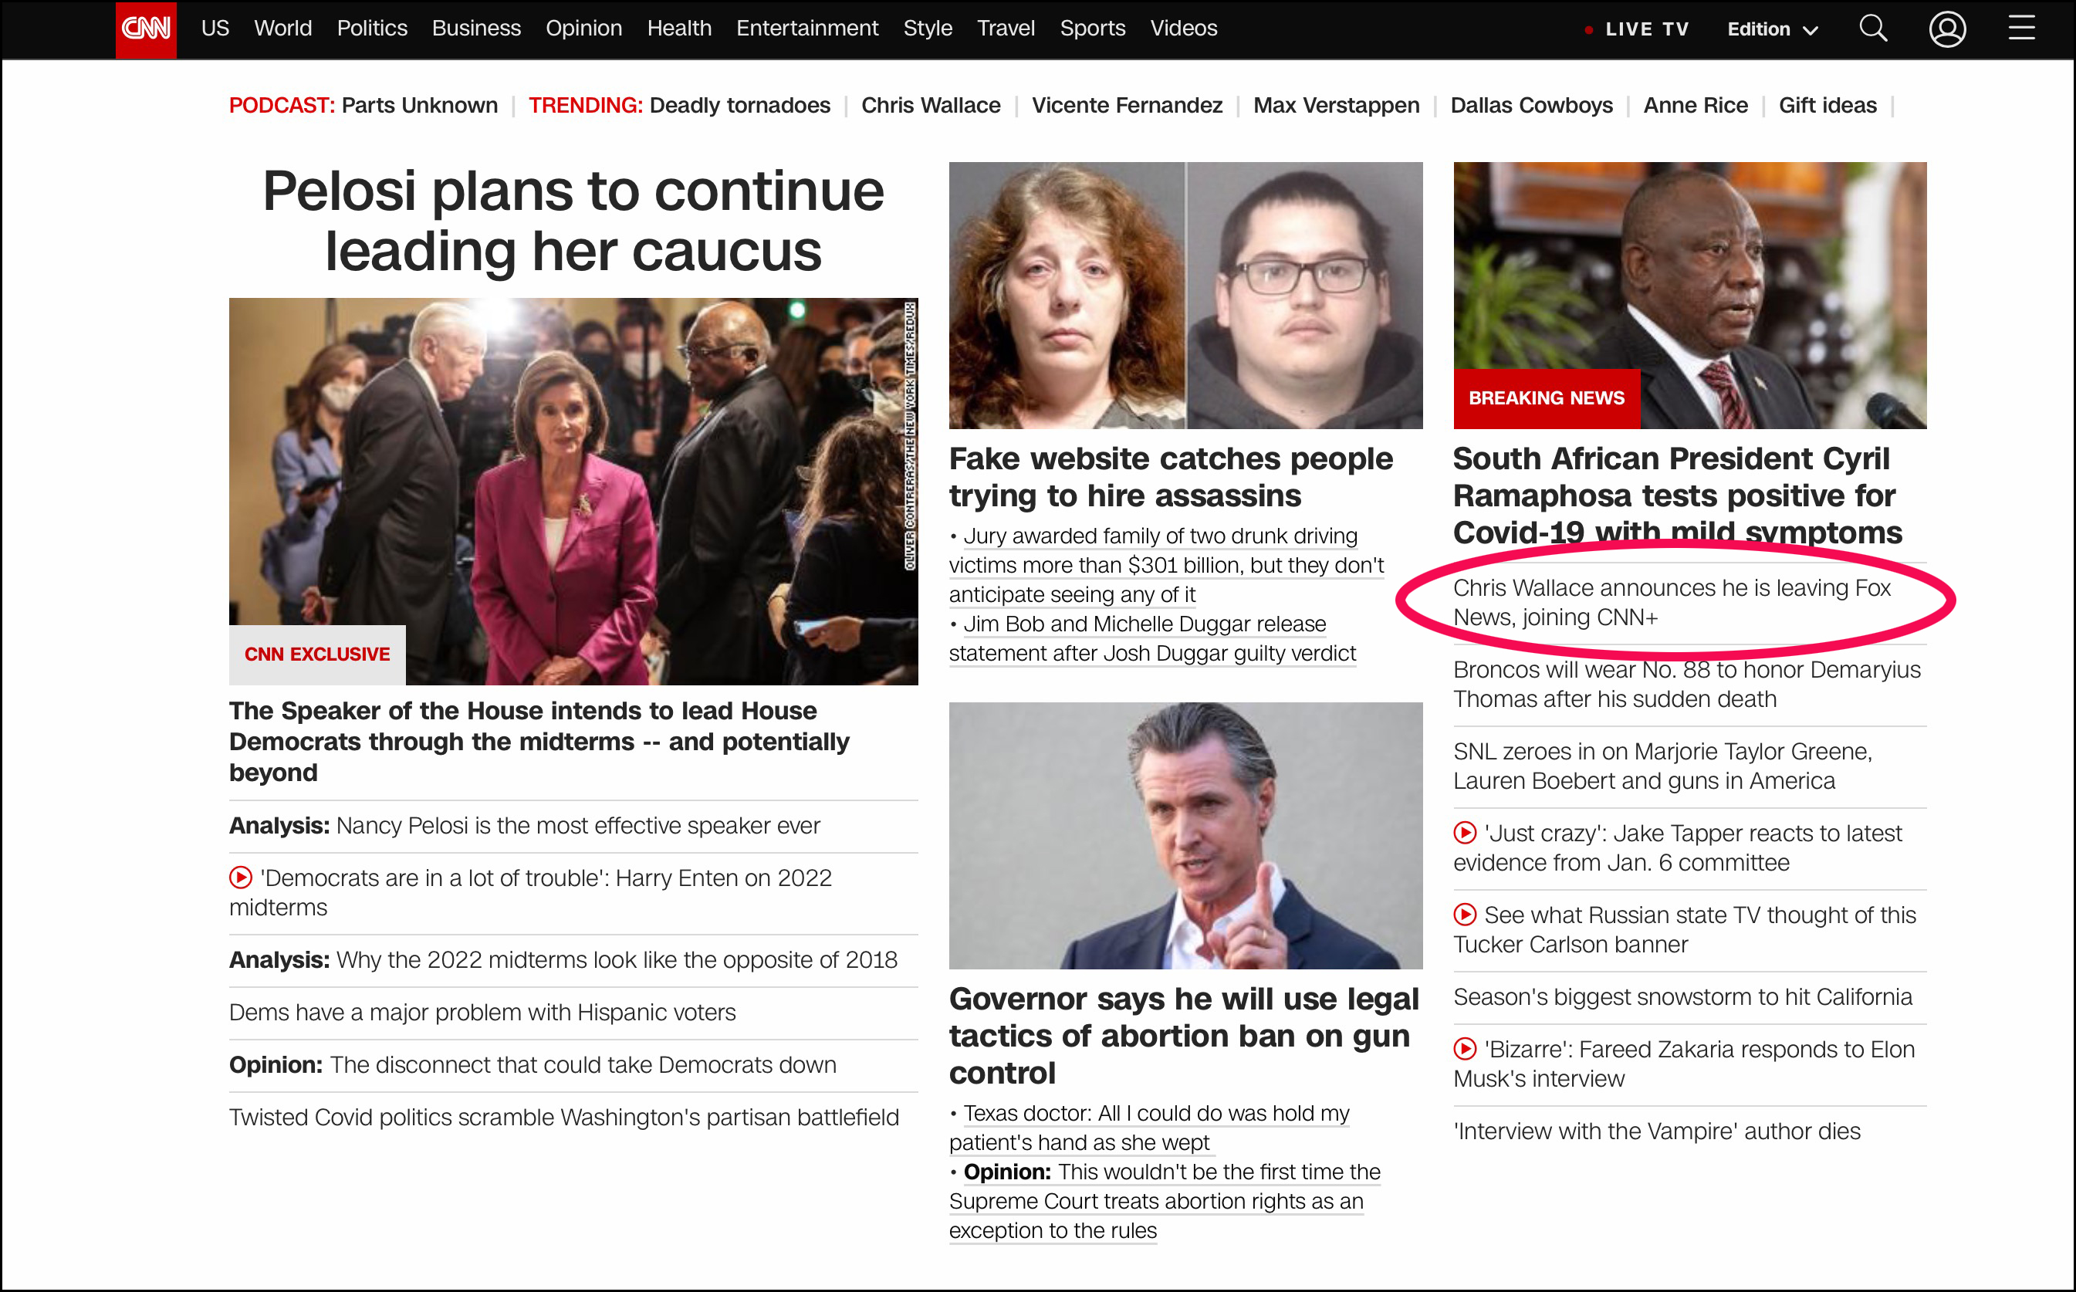The width and height of the screenshot is (2076, 1292).
Task: Click the CNN logo
Action: click(x=146, y=29)
